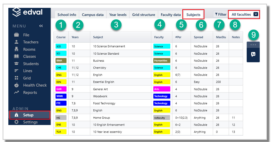
Task: Switch to the Faculty data tab
Action: click(171, 15)
